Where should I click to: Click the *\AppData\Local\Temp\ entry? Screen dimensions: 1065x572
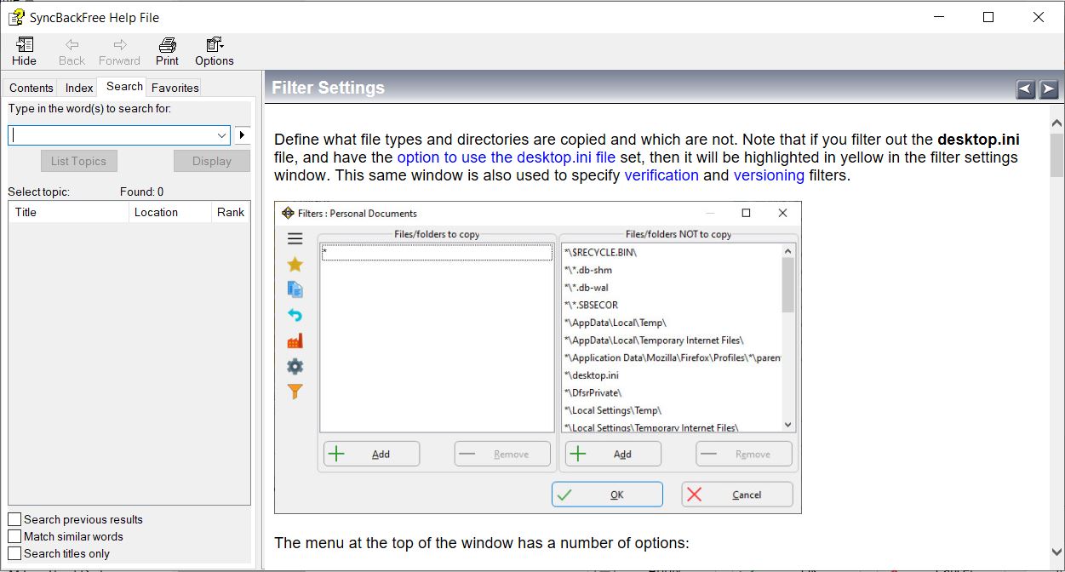click(615, 323)
